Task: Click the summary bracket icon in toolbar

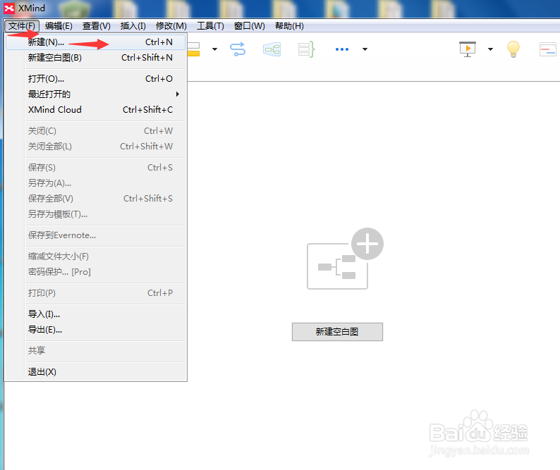Action: pos(306,49)
